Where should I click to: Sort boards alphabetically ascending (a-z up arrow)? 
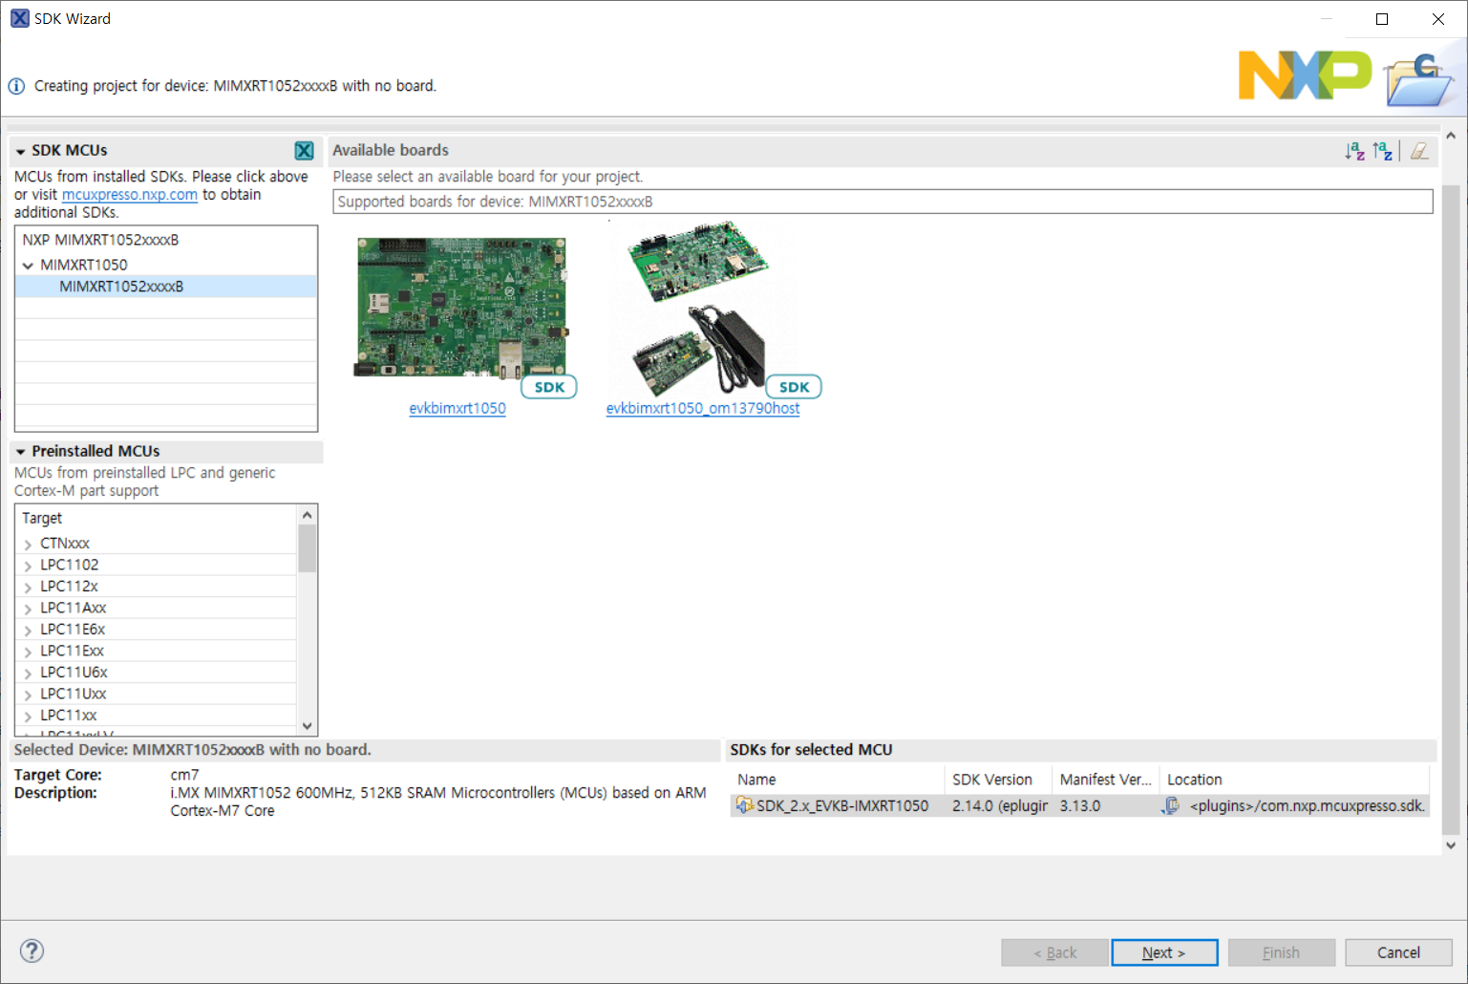point(1382,150)
